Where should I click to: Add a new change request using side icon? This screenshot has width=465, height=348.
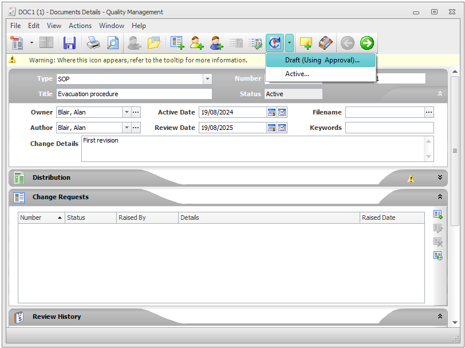[438, 215]
